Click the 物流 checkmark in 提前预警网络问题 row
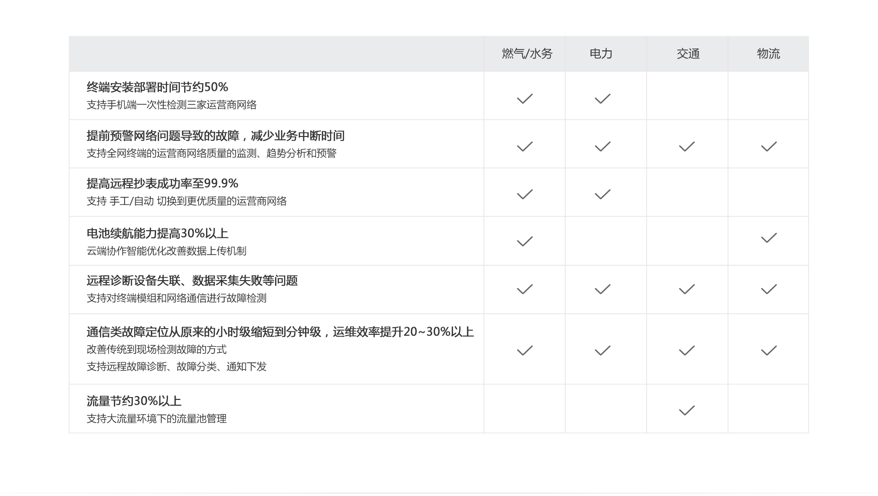Screen dimensions: 878x496 coord(769,146)
